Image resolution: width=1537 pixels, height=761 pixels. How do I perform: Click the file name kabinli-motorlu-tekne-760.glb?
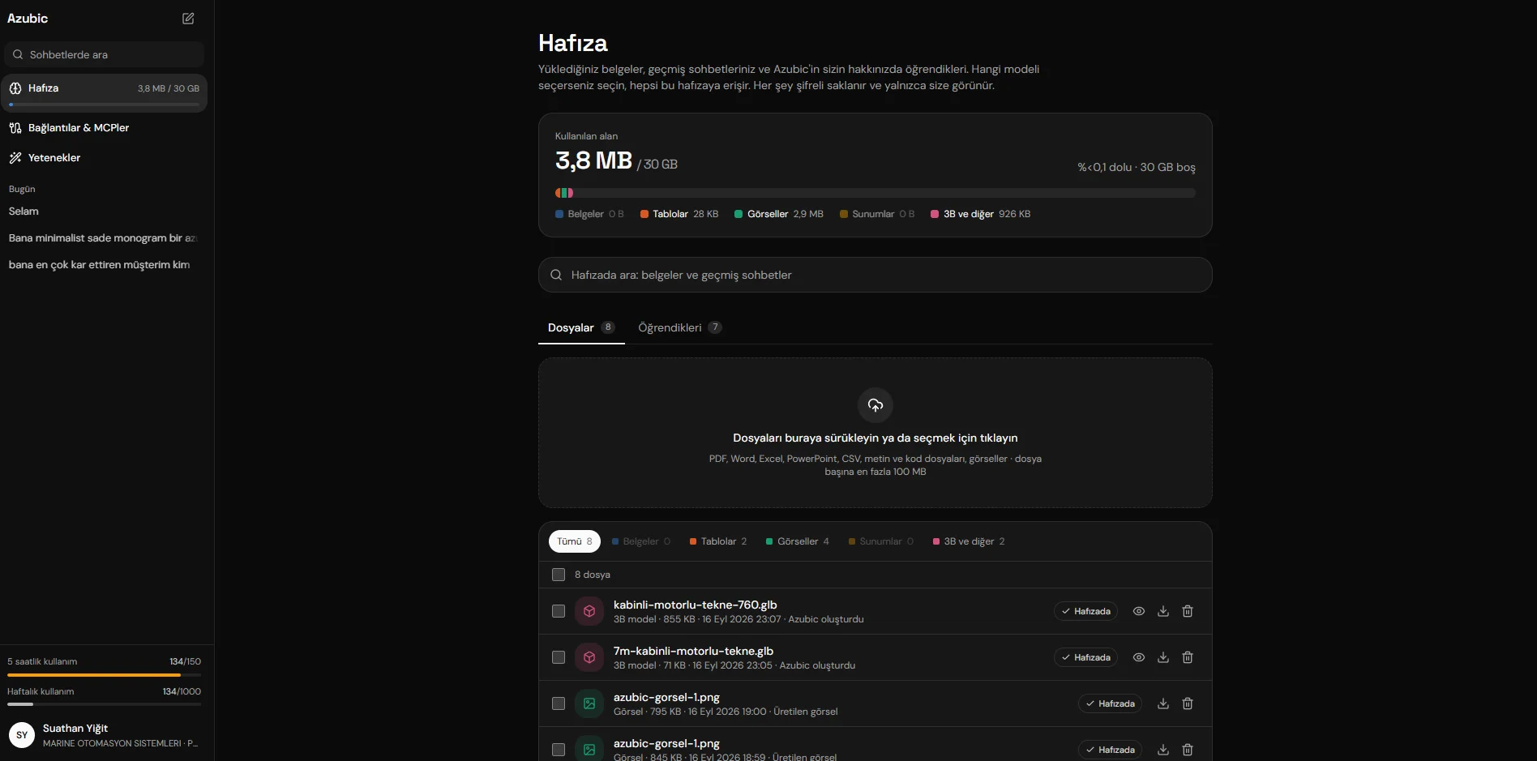[696, 605]
